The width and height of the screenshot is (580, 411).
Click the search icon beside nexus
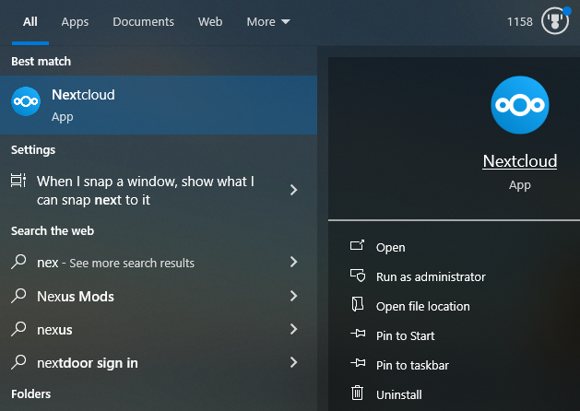click(x=18, y=329)
